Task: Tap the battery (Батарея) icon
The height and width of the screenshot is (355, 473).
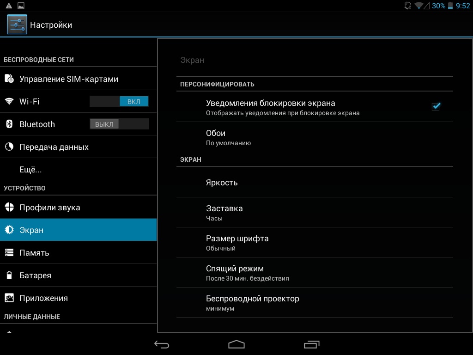Action: 9,275
